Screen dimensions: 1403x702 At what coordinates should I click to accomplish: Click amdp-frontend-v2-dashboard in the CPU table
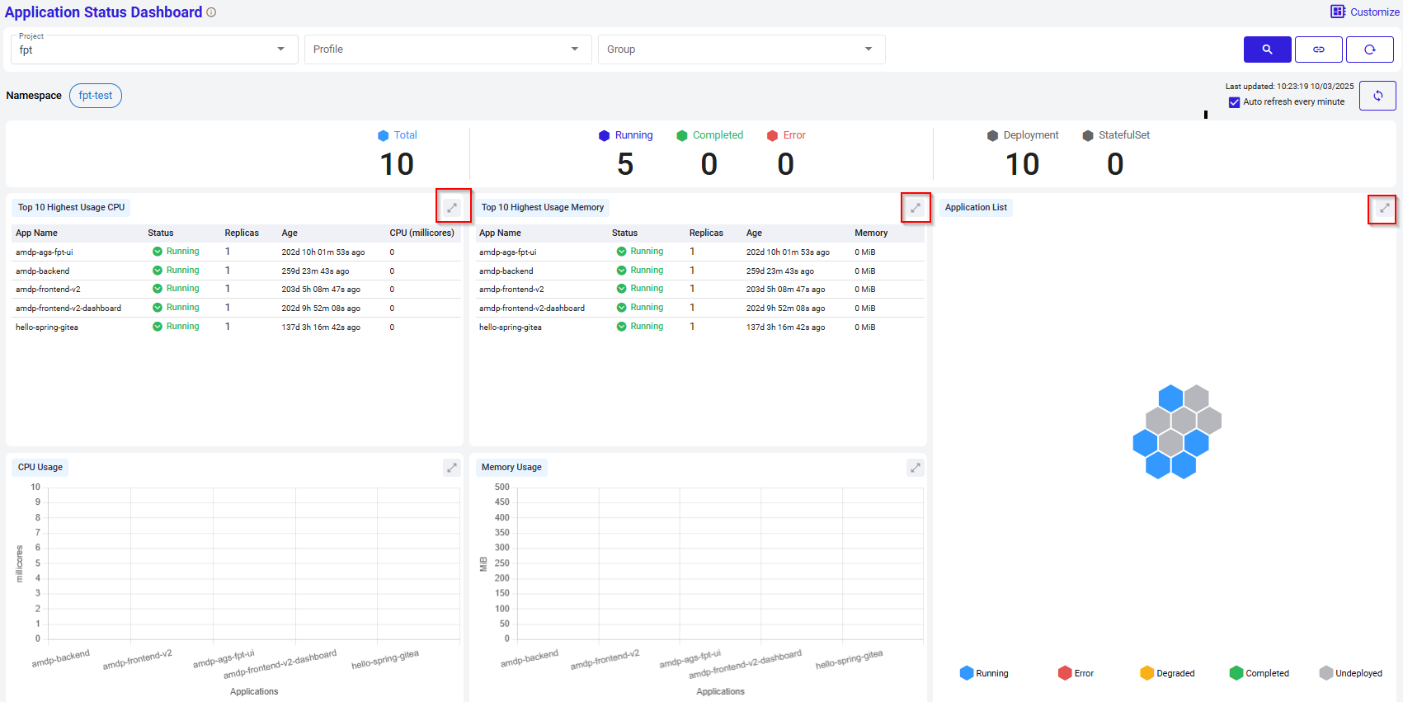tap(68, 309)
